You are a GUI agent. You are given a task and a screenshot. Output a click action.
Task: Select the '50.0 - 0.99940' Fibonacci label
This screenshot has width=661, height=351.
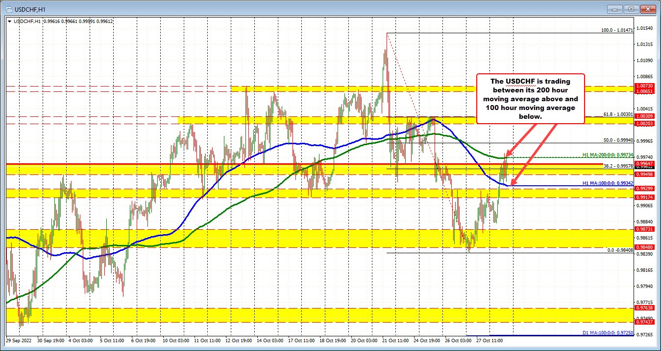tap(618, 140)
